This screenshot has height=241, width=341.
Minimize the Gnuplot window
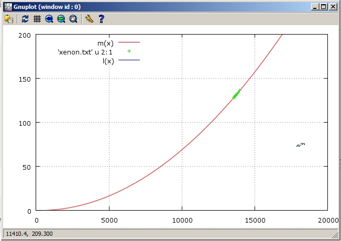[x=315, y=7]
